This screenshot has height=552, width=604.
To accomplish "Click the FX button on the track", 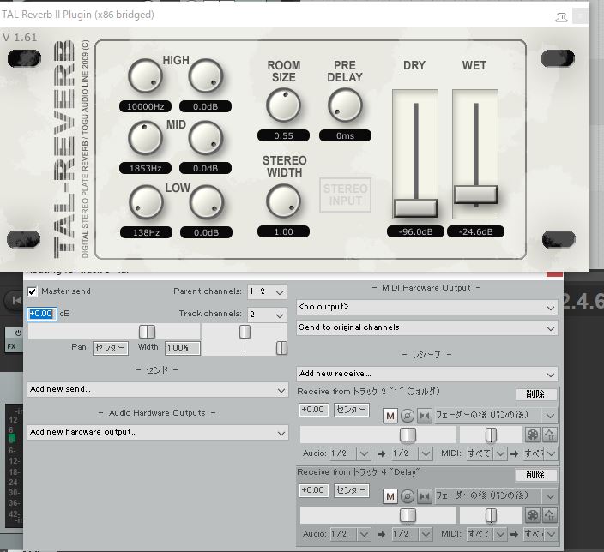I will [x=12, y=346].
